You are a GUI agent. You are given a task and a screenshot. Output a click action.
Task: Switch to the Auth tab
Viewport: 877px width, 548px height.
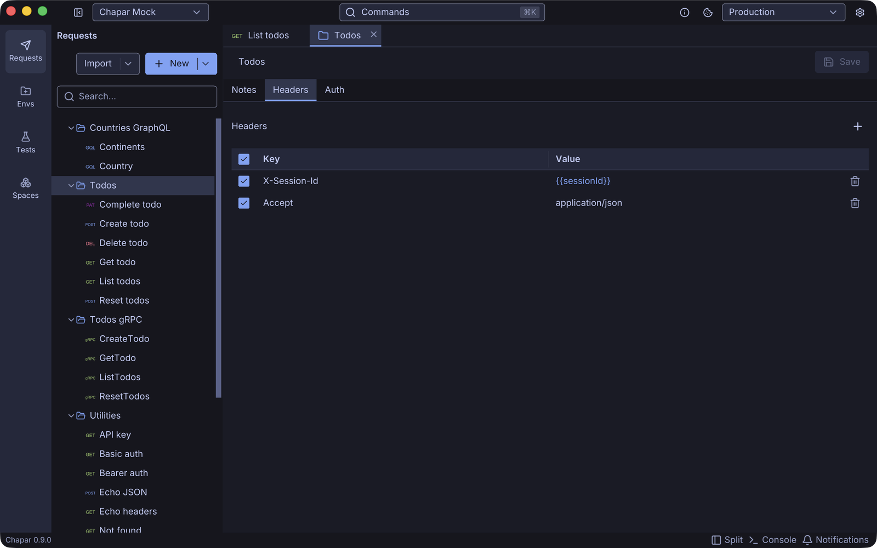[x=334, y=90]
